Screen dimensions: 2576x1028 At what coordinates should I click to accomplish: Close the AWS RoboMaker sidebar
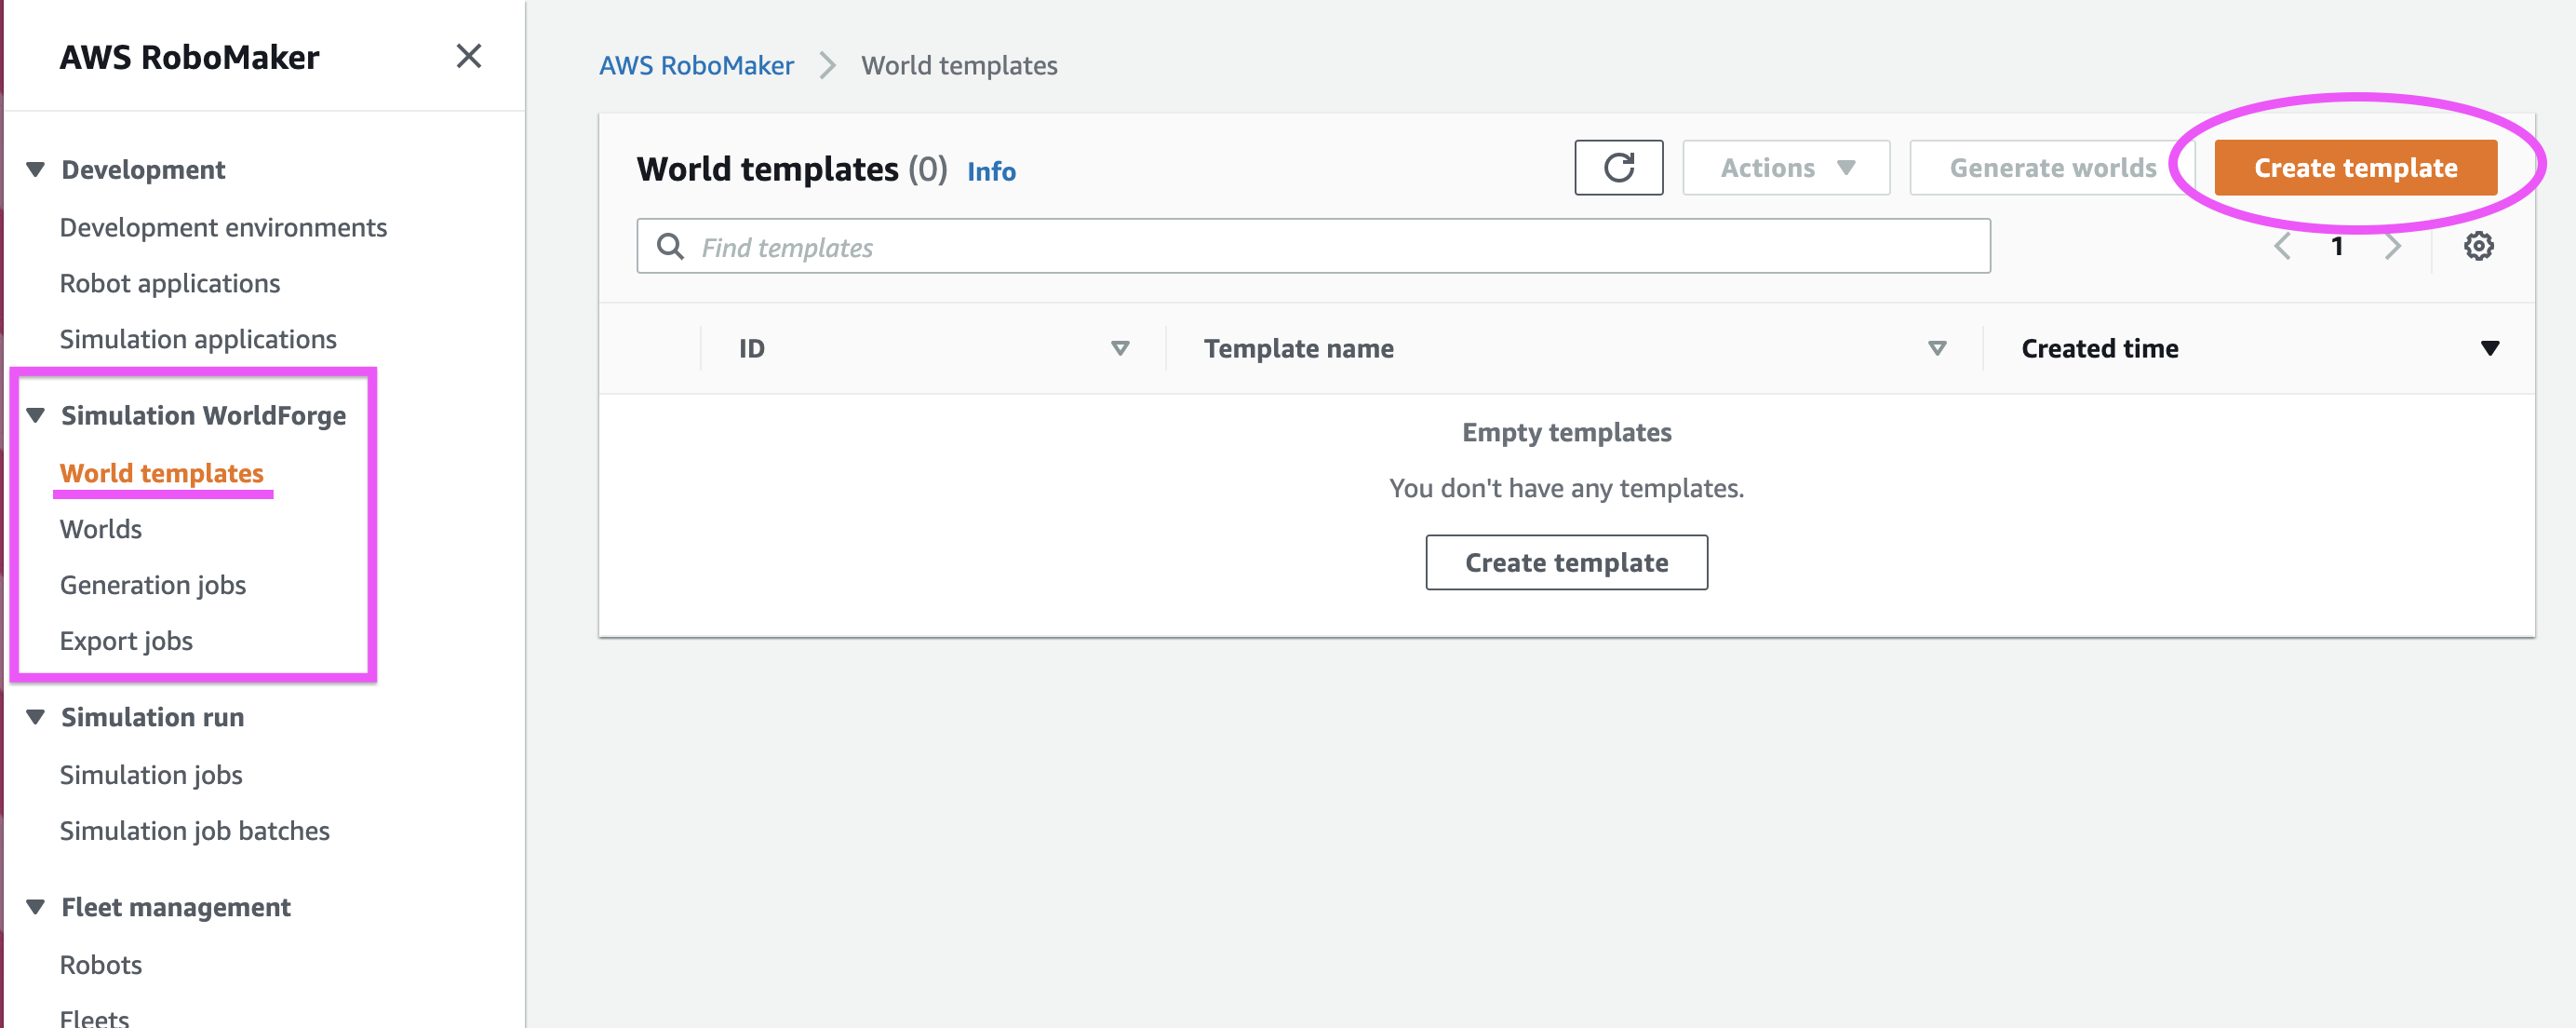point(468,56)
